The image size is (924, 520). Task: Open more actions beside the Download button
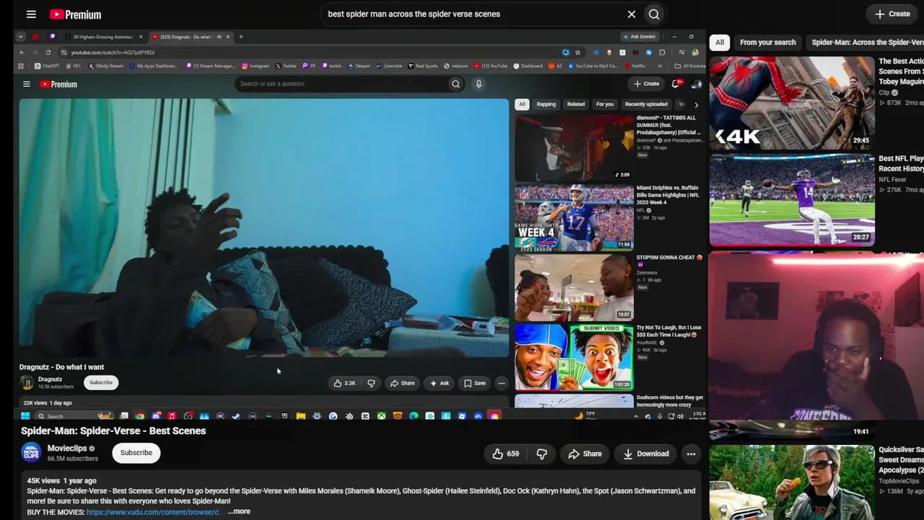click(691, 454)
